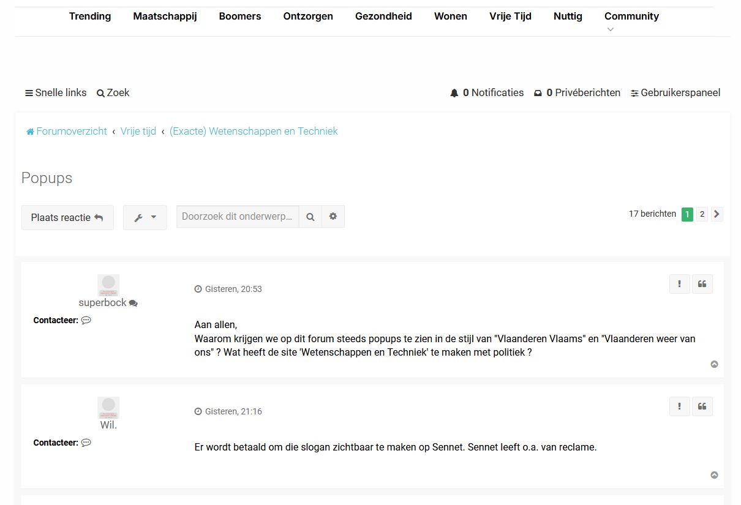Select Trending in the top navigation
Screen dimensions: 741x505
click(x=90, y=17)
